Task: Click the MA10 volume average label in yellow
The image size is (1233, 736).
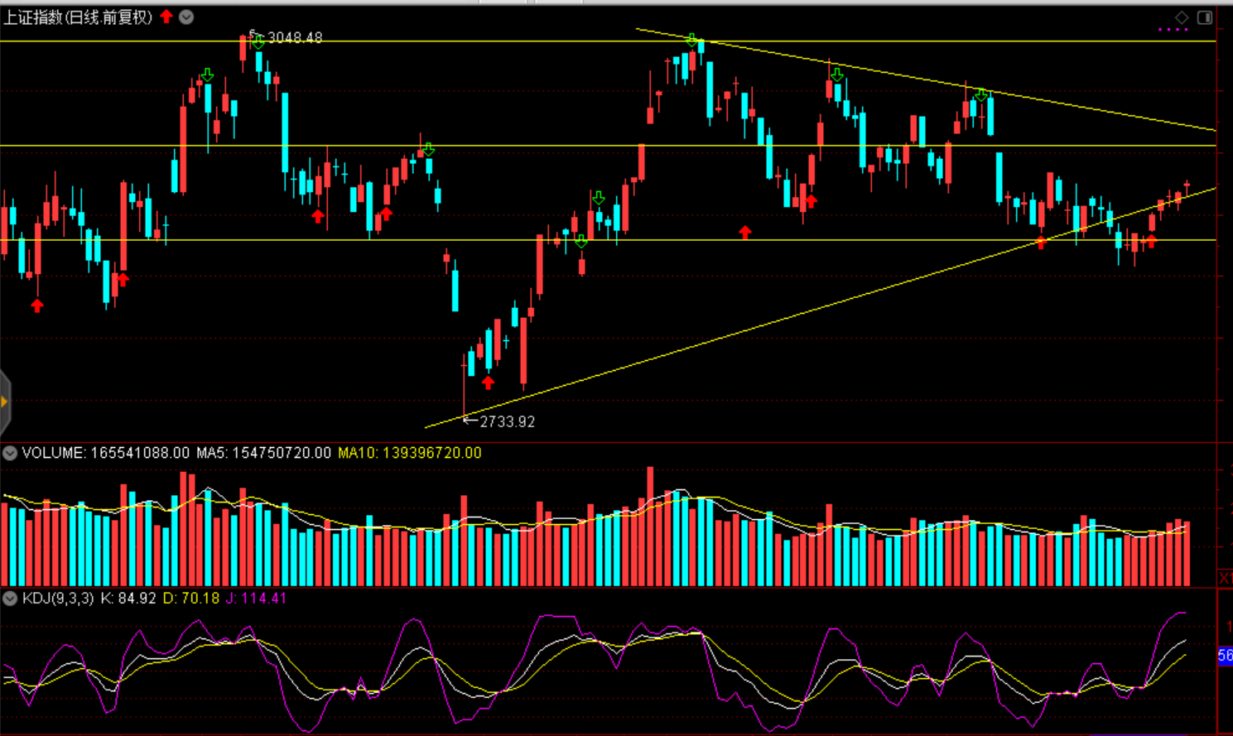Action: 409,453
